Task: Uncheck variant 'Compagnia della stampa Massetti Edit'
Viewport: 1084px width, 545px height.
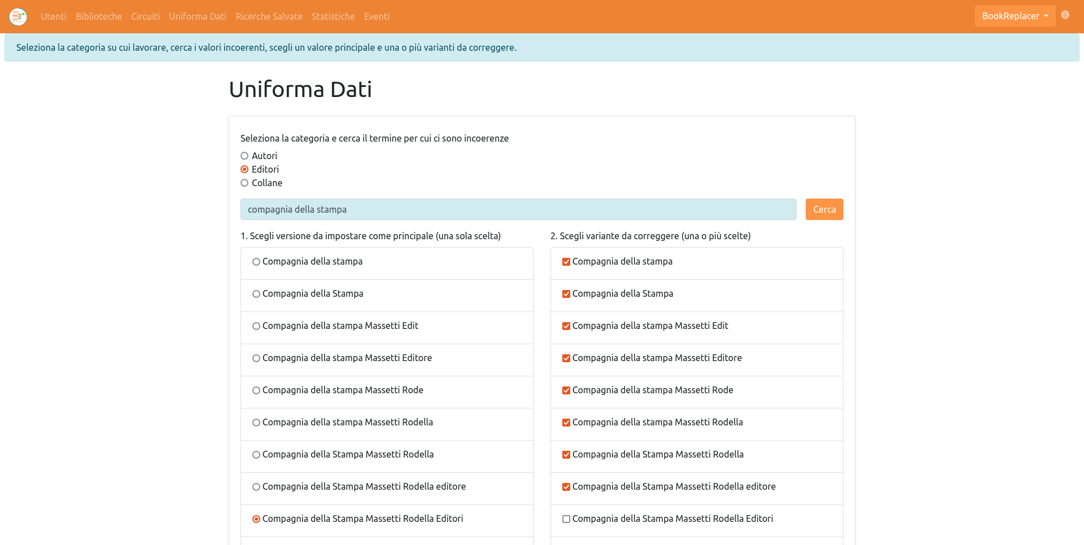Action: pos(566,326)
